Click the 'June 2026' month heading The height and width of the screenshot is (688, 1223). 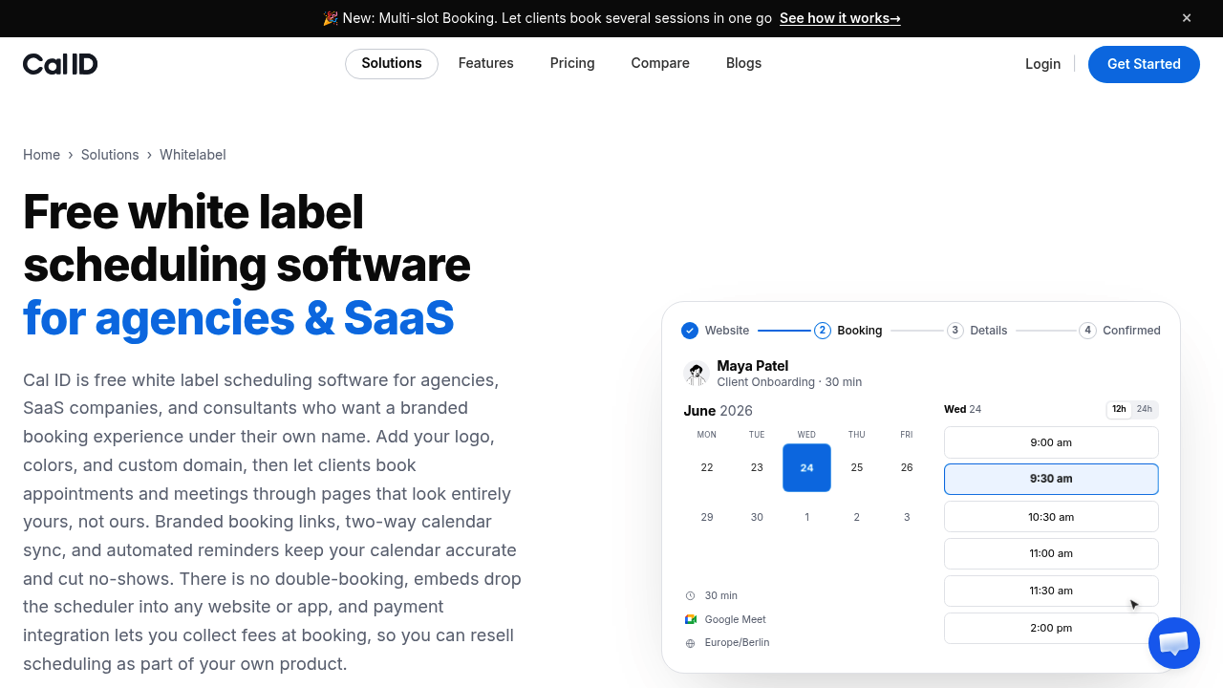click(719, 411)
